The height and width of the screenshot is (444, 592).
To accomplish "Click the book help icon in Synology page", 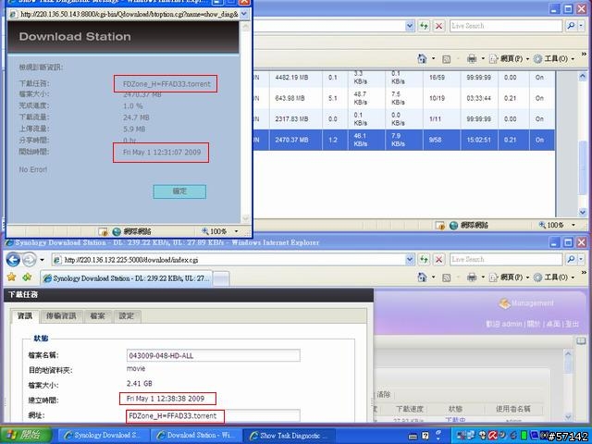I will coord(581,340).
